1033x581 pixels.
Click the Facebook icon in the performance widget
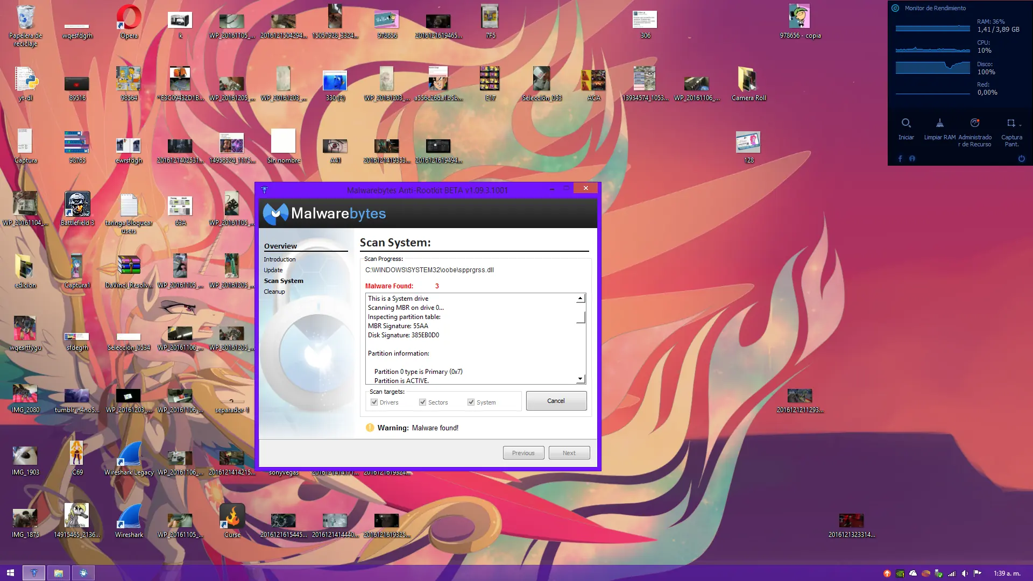point(900,159)
